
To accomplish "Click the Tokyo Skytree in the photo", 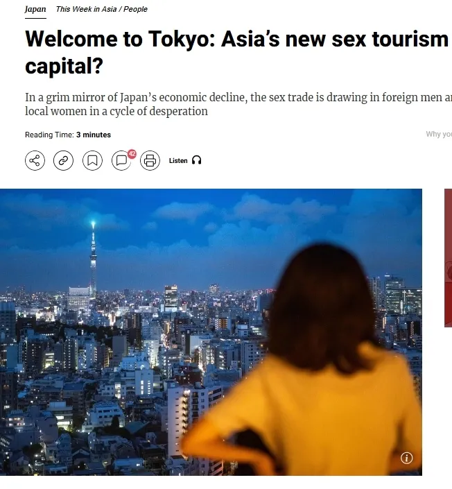I will pyautogui.click(x=93, y=259).
